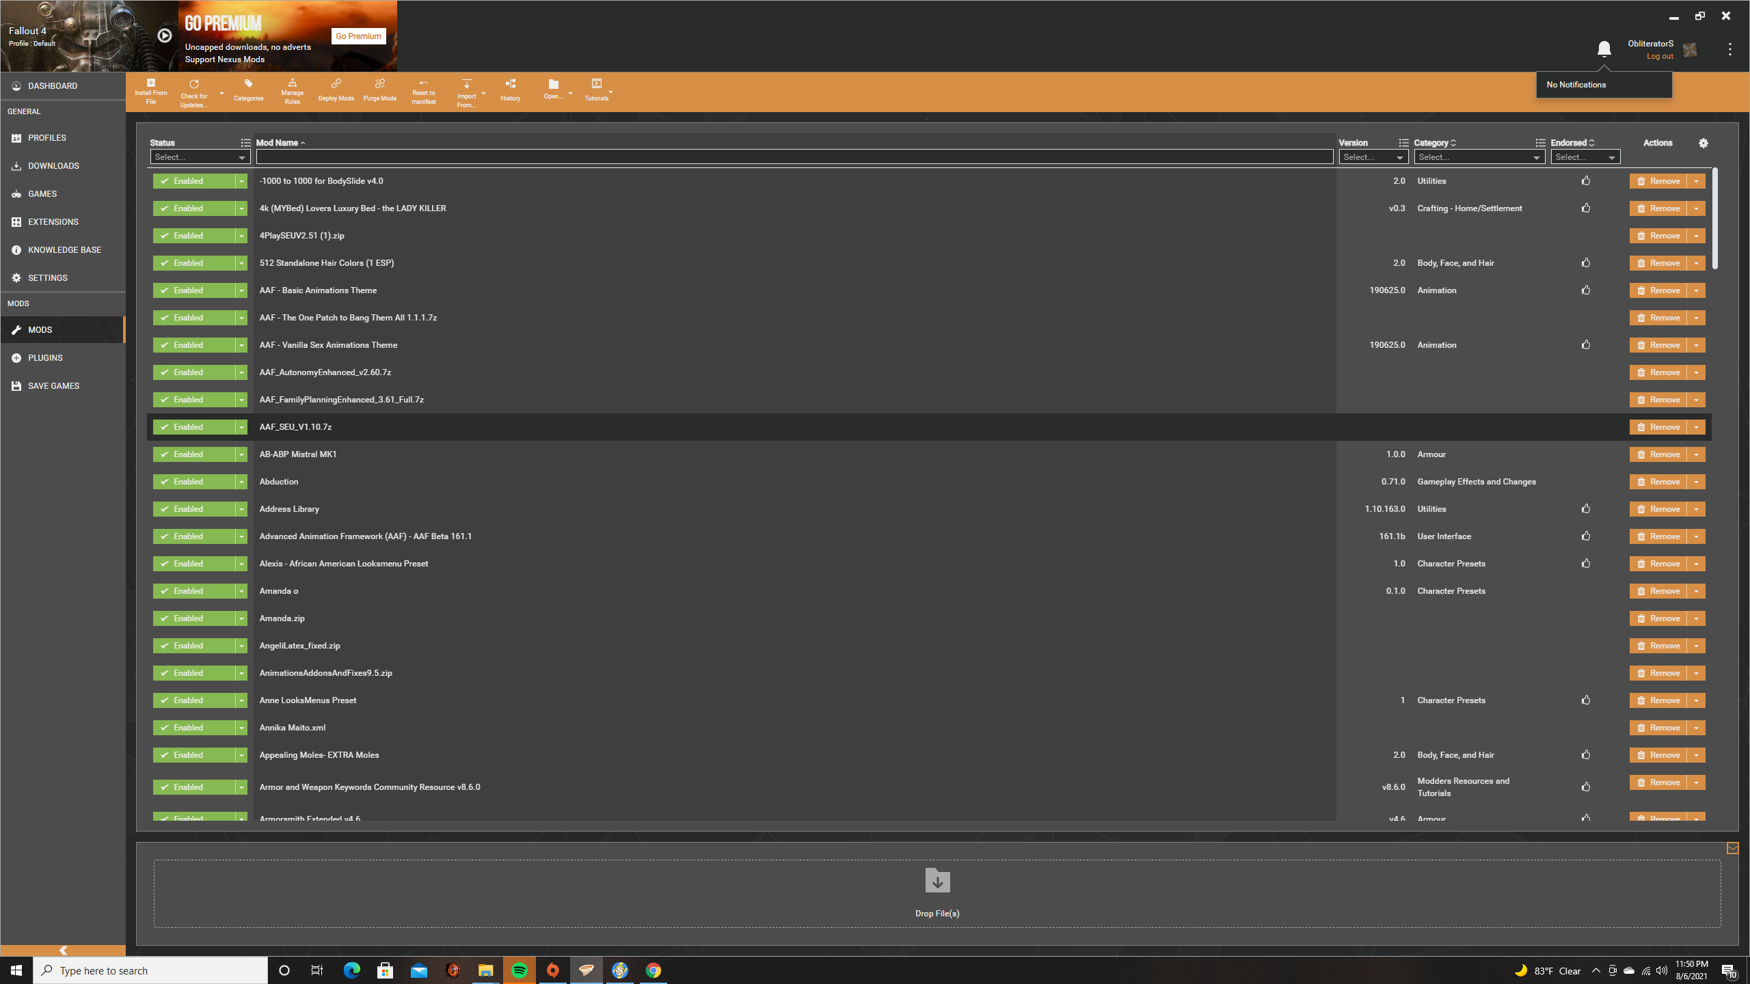
Task: Open Version filter Select dropdown
Action: (1373, 157)
